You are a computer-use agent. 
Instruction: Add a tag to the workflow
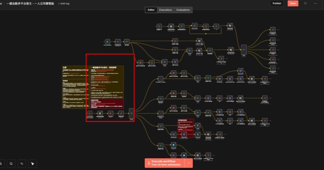click(x=64, y=3)
